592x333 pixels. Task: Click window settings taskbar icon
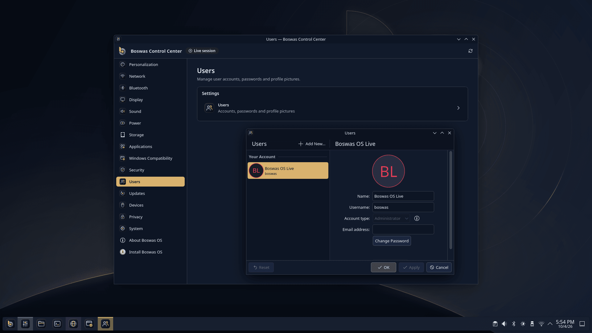(x=89, y=324)
